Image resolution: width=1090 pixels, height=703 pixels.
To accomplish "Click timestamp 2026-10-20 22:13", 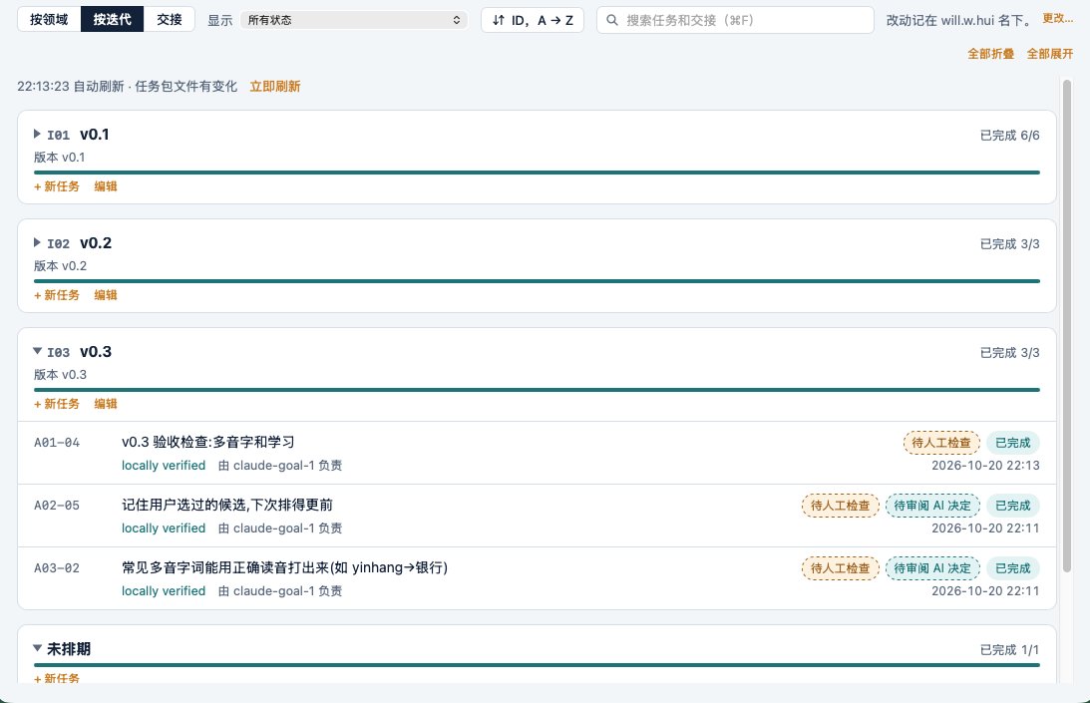I will coord(985,466).
